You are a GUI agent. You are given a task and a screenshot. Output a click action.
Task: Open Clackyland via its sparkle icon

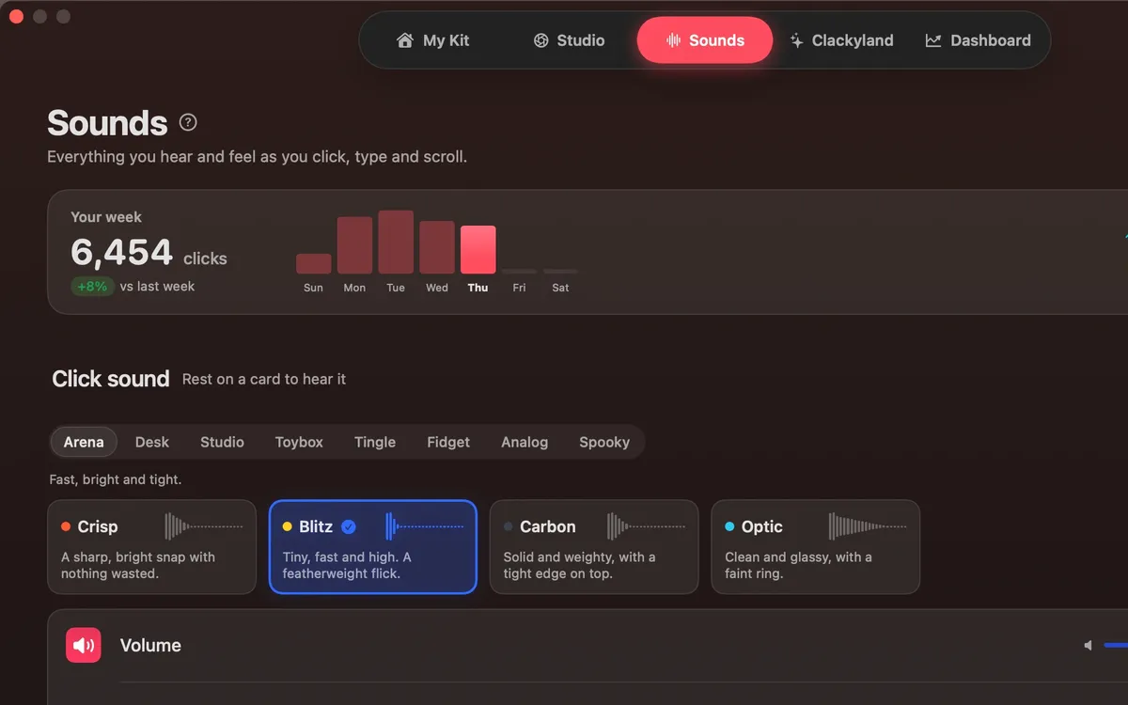(796, 40)
